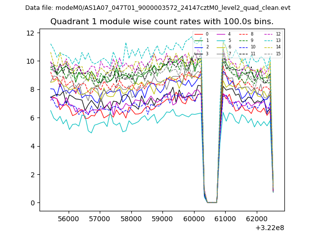Click the flat zero-count gap in data
The image size is (316, 237).
[211, 202]
